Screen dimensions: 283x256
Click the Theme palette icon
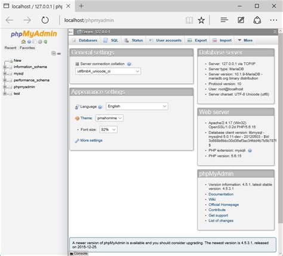77,118
